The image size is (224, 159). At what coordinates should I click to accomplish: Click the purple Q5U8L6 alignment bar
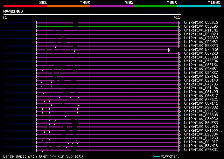(107, 23)
